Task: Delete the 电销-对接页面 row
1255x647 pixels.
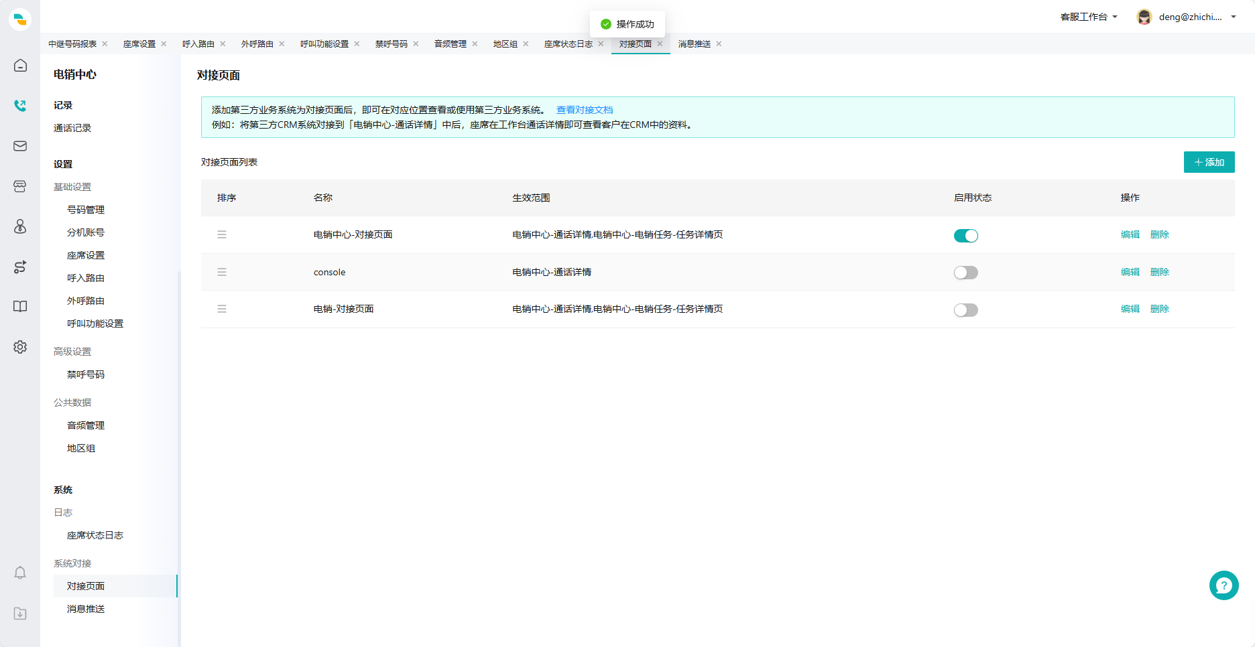Action: coord(1160,309)
